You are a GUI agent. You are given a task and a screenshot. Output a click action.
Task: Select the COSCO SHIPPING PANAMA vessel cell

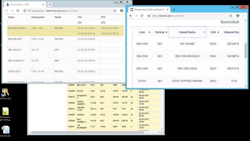[187, 81]
